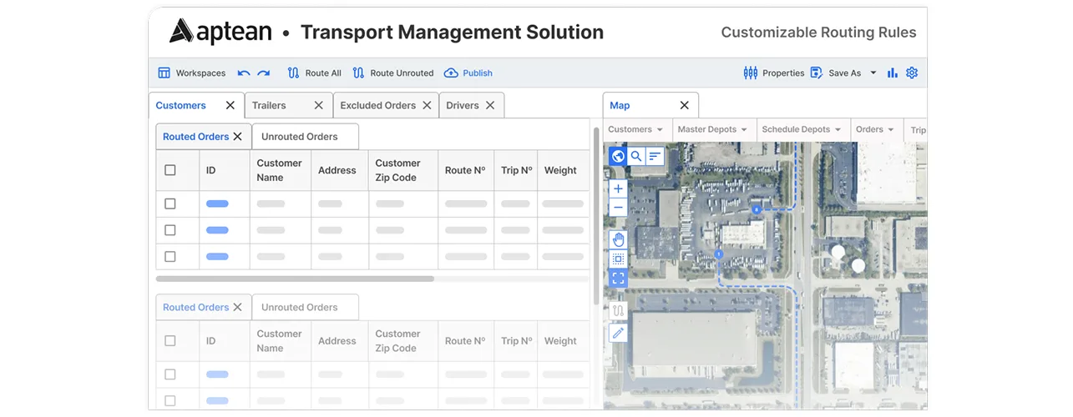The image size is (1073, 417).
Task: Select the dotted box selection tool
Action: tap(618, 259)
